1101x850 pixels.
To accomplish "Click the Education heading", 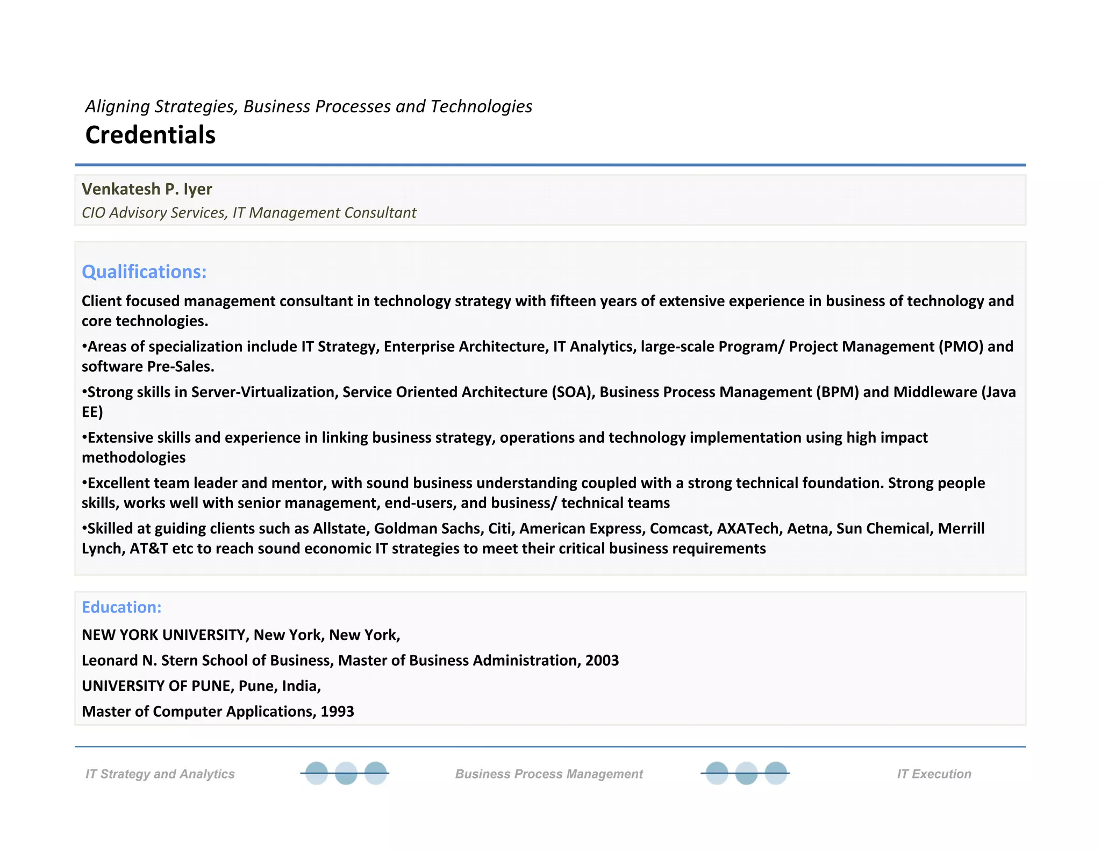I will (121, 607).
